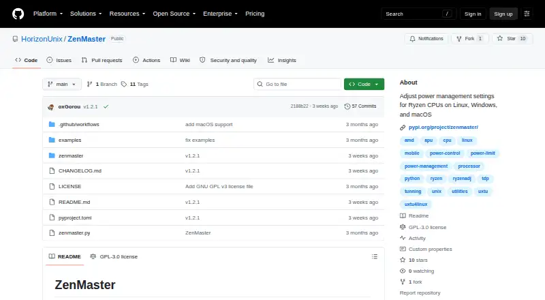This screenshot has height=300, width=545.
Task: Open the appearance settings icon beside Sign up
Action: (x=527, y=14)
